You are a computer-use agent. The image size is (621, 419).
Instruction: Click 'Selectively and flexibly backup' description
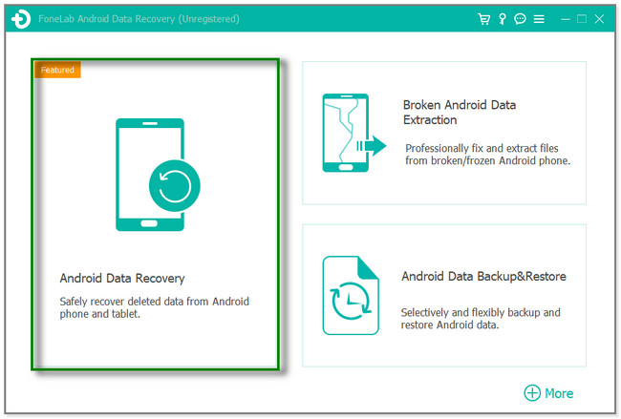coord(481,319)
